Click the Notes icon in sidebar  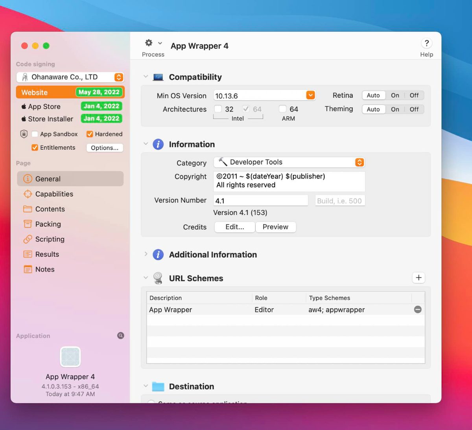(x=28, y=269)
